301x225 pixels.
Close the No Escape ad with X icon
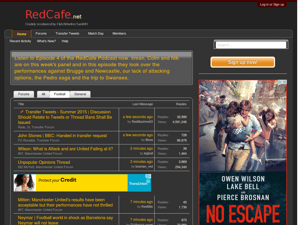[x=285, y=82]
